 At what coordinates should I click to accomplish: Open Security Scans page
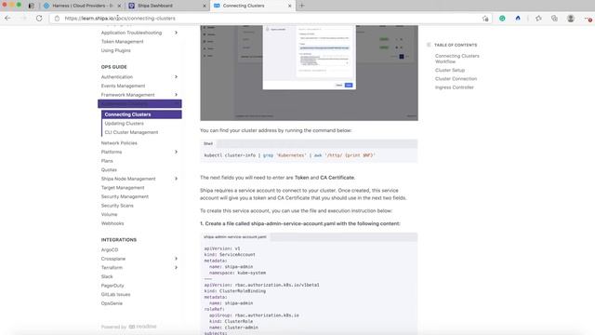click(117, 206)
